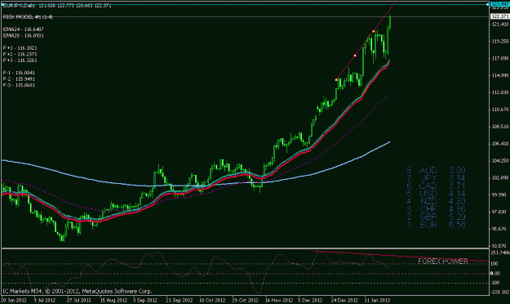
Task: Select the JPY 3.14 currency strength row
Action: (436, 178)
